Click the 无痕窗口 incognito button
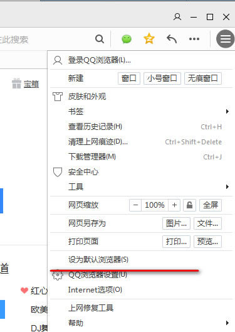The height and width of the screenshot is (332, 235). (x=203, y=78)
